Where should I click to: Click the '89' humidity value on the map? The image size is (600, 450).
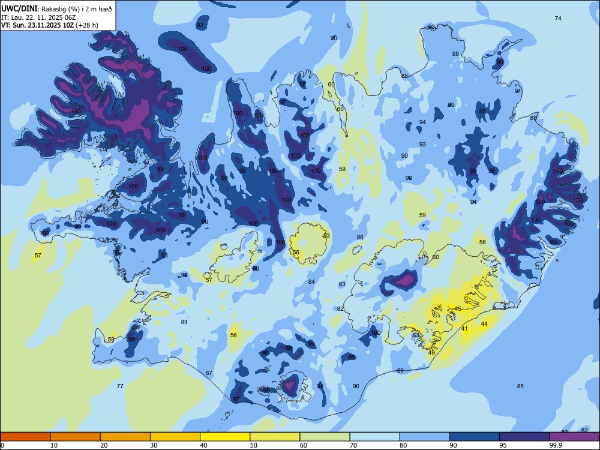point(400,370)
